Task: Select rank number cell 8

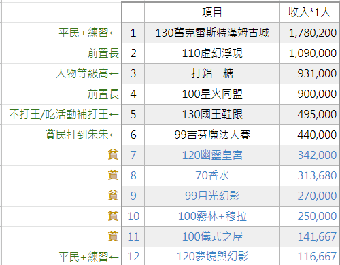Action: 133,175
